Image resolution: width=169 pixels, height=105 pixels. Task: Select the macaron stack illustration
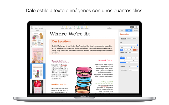click(84, 80)
